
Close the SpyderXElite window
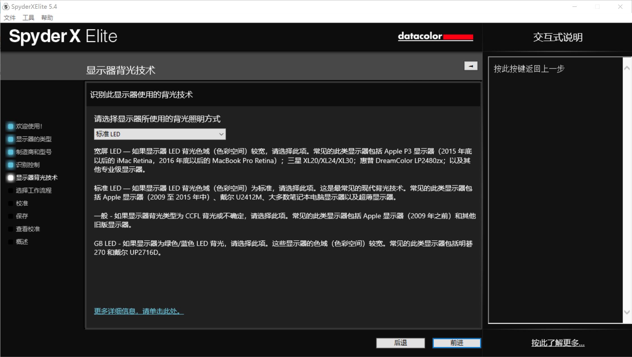point(620,6)
